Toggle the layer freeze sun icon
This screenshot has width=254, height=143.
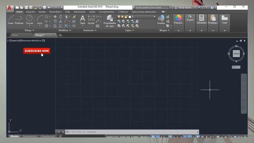[122, 17]
